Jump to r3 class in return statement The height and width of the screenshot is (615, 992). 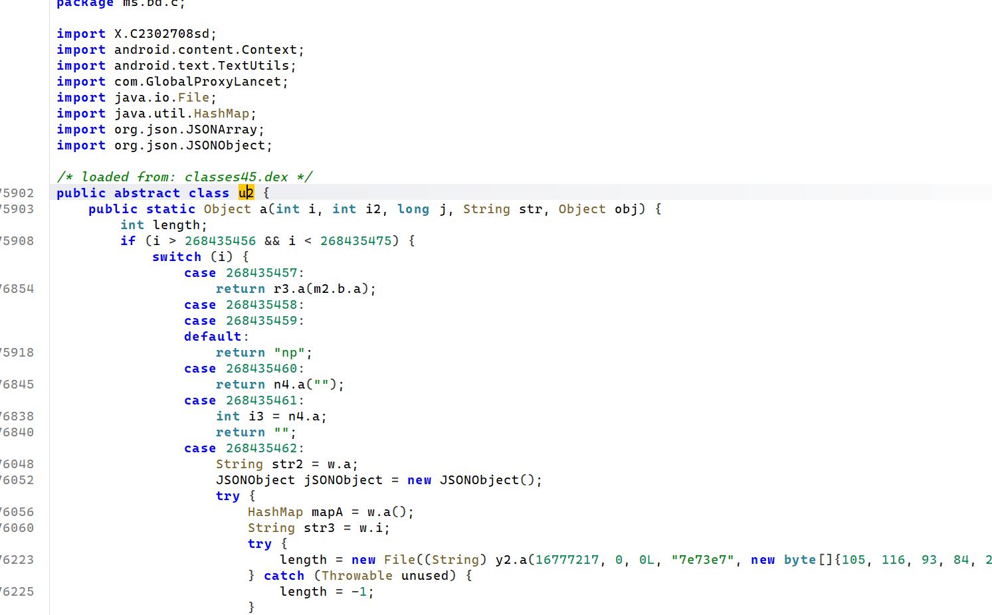[281, 289]
